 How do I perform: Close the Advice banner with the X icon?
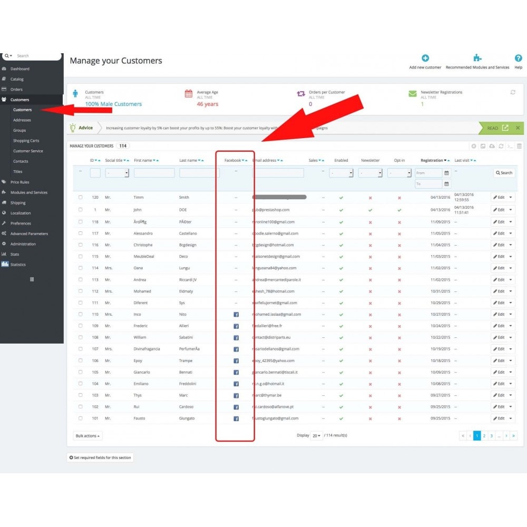coord(518,128)
